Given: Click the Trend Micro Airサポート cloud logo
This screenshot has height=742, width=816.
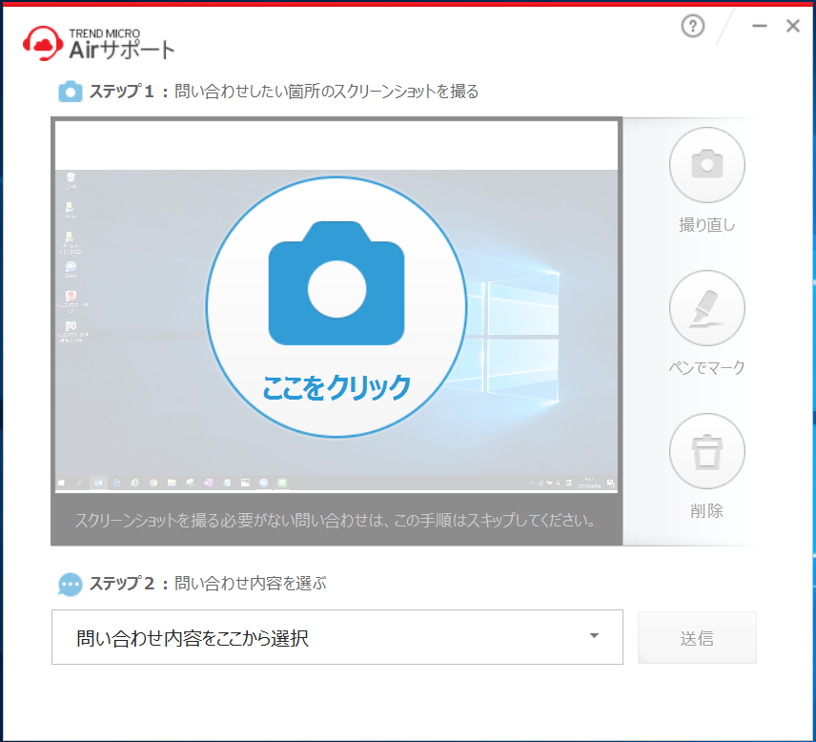Looking at the screenshot, I should coord(42,43).
